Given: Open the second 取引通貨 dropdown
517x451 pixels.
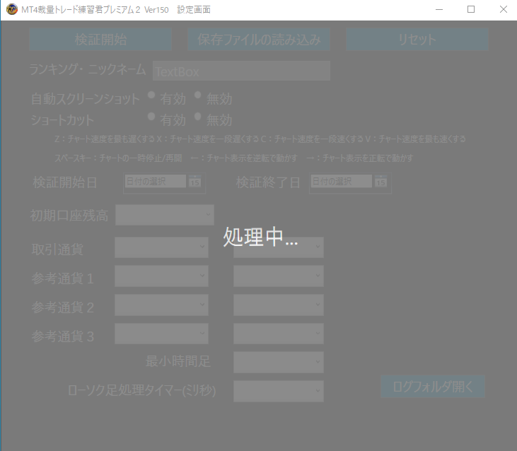Looking at the screenshot, I should pos(279,247).
